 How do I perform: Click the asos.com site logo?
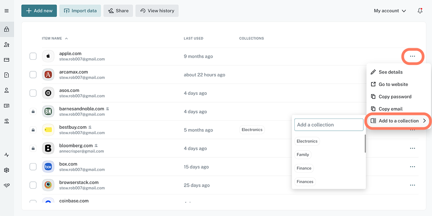click(x=48, y=93)
